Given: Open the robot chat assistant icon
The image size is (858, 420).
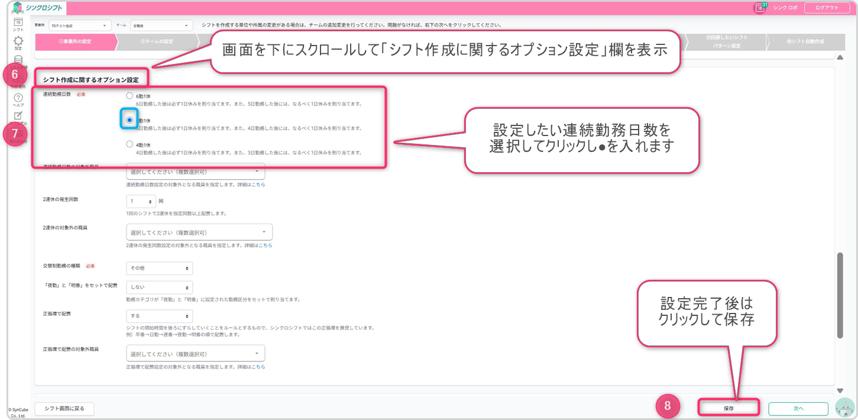Looking at the screenshot, I should click(844, 407).
